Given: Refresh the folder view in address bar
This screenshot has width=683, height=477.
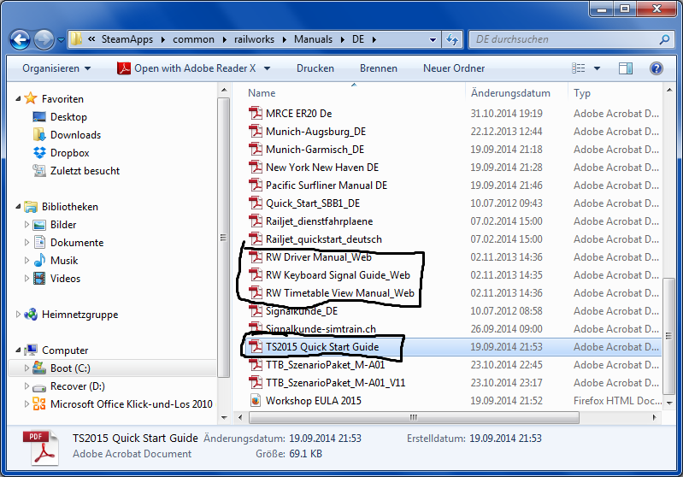Looking at the screenshot, I should click(x=452, y=39).
